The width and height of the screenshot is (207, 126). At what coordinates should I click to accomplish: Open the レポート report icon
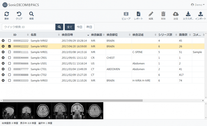click(x=138, y=14)
